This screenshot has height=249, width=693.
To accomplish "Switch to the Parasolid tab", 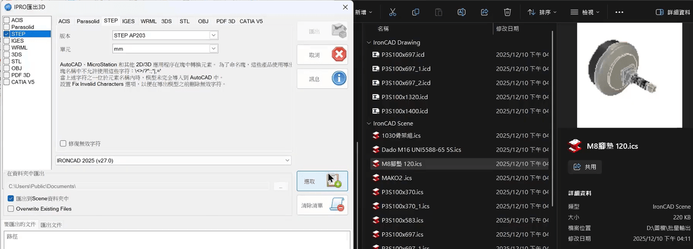I will [88, 21].
